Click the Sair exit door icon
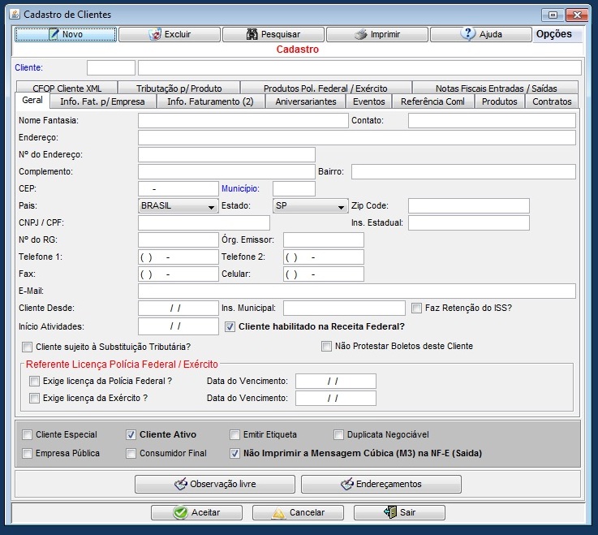Screen dimensions: 598x535 (390, 511)
